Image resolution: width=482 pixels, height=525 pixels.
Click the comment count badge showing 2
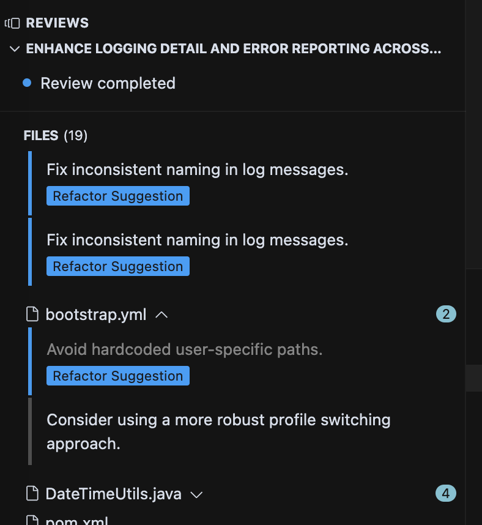pyautogui.click(x=446, y=314)
